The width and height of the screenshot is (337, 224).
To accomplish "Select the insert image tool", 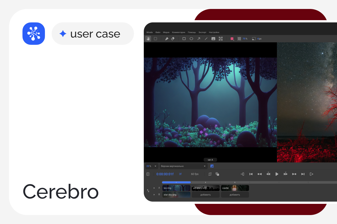I will [213, 39].
